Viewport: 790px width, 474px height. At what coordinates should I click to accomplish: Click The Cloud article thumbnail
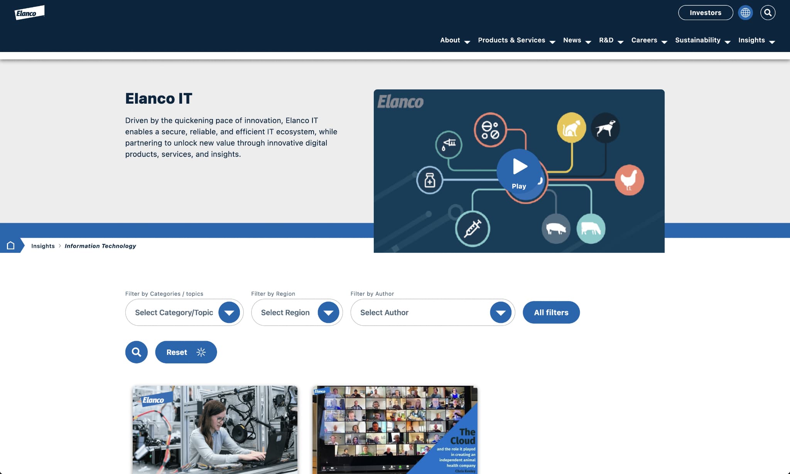click(395, 429)
